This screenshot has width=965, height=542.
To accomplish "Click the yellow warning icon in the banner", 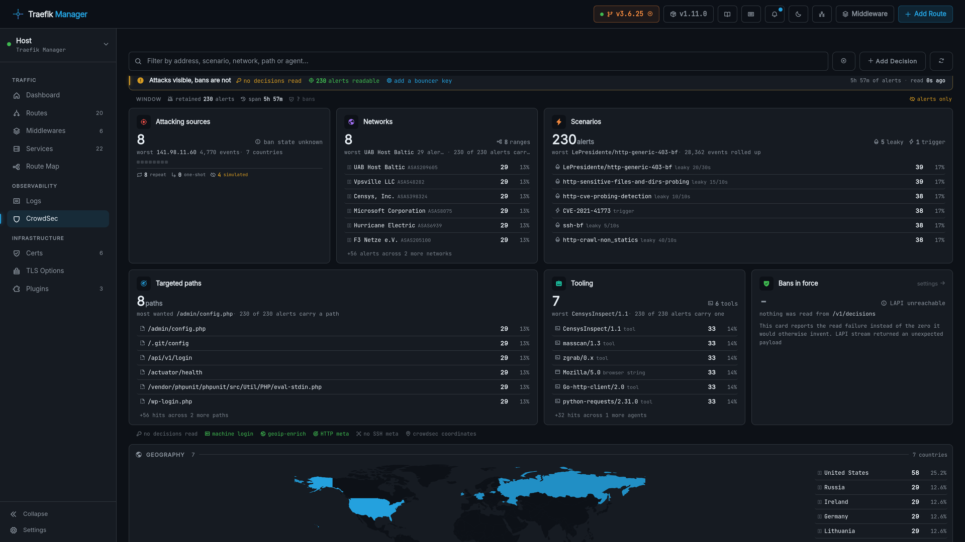I will 140,80.
